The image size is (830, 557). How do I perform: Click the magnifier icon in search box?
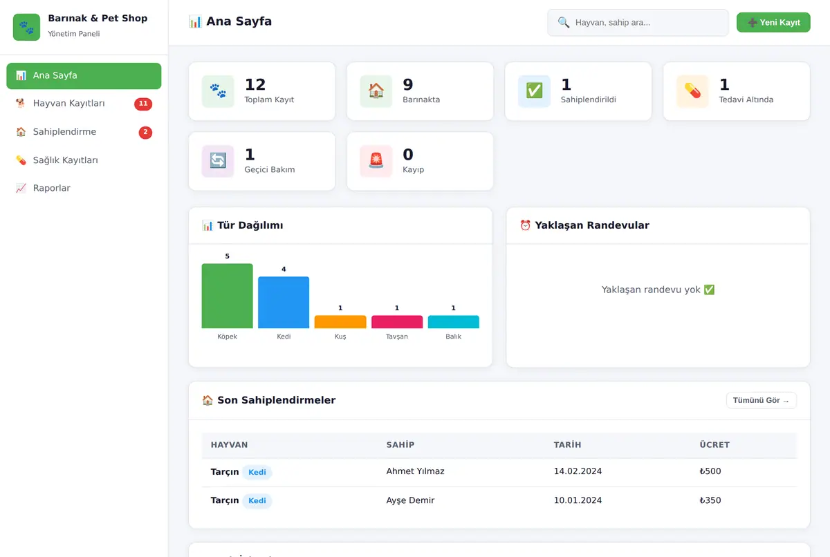click(x=564, y=22)
